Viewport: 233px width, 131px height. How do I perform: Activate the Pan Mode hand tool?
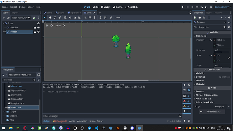click(75, 18)
